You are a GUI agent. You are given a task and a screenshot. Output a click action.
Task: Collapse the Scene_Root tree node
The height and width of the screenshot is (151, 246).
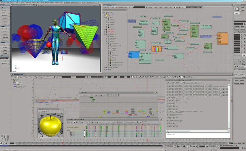[103, 12]
